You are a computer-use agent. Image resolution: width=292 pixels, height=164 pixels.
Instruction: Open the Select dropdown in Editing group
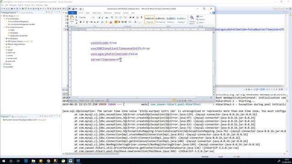point(200,22)
